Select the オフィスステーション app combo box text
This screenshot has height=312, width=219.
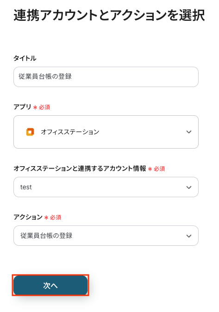pos(70,132)
